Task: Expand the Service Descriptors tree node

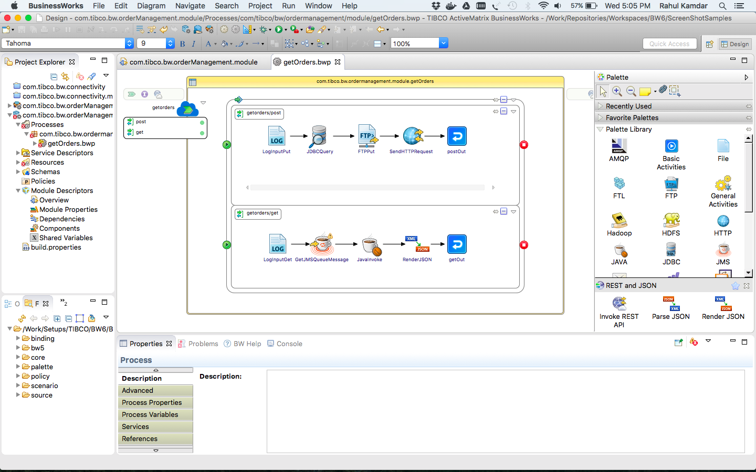Action: coord(18,153)
